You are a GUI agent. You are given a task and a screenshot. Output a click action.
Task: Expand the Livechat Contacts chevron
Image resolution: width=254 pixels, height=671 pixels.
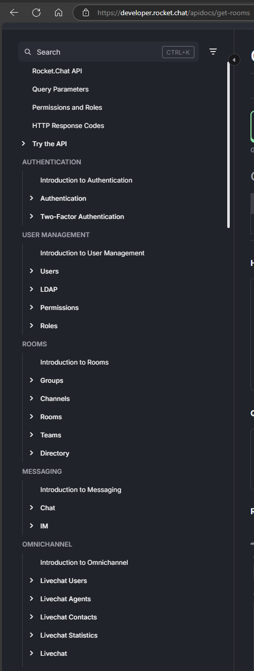(x=32, y=617)
